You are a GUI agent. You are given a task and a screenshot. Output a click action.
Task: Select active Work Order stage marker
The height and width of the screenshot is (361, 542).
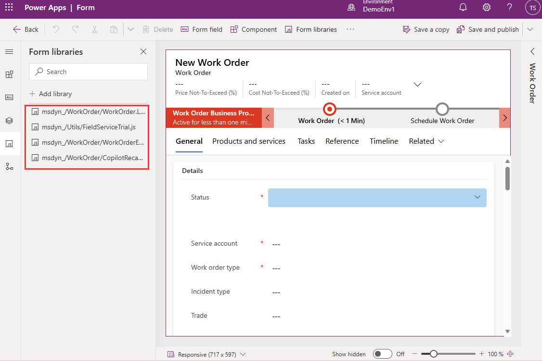(330, 109)
